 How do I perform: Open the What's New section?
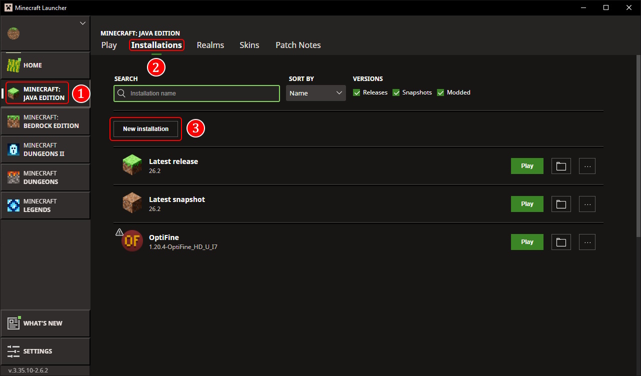[45, 323]
